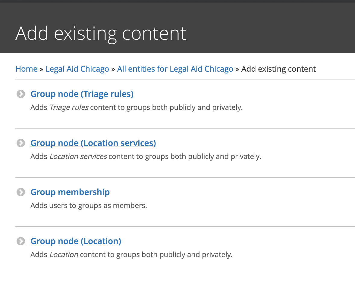Open the Legal Aid Chicago breadcrumb
This screenshot has height=292, width=355.
[x=77, y=69]
